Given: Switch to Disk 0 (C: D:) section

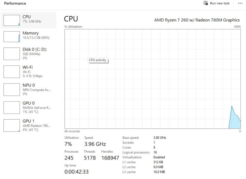Looking at the screenshot, I should pyautogui.click(x=35, y=49).
